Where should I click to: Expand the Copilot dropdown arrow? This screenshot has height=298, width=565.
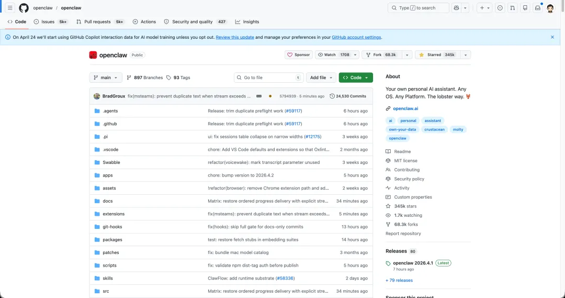[x=465, y=7]
